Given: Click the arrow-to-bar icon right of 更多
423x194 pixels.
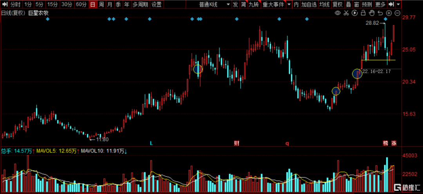Looking at the screenshot, I should click(390, 4).
